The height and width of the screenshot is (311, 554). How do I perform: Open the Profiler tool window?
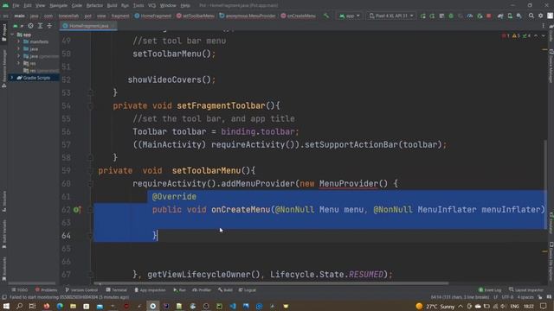[202, 290]
